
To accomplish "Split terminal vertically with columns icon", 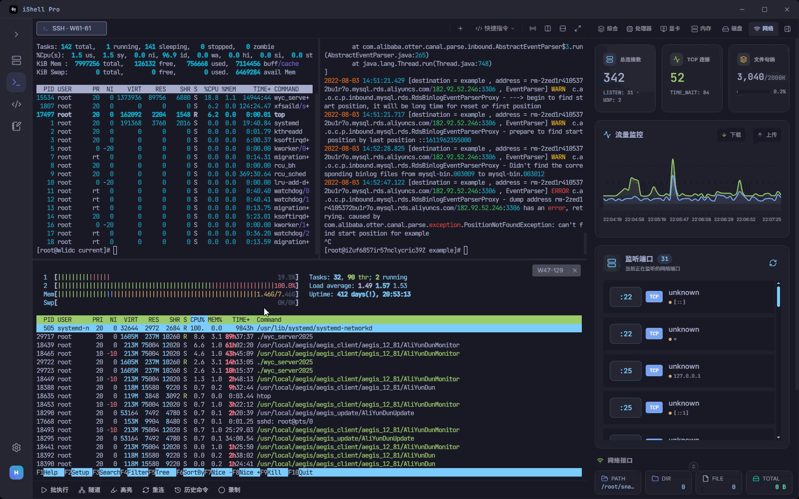I will 548,28.
